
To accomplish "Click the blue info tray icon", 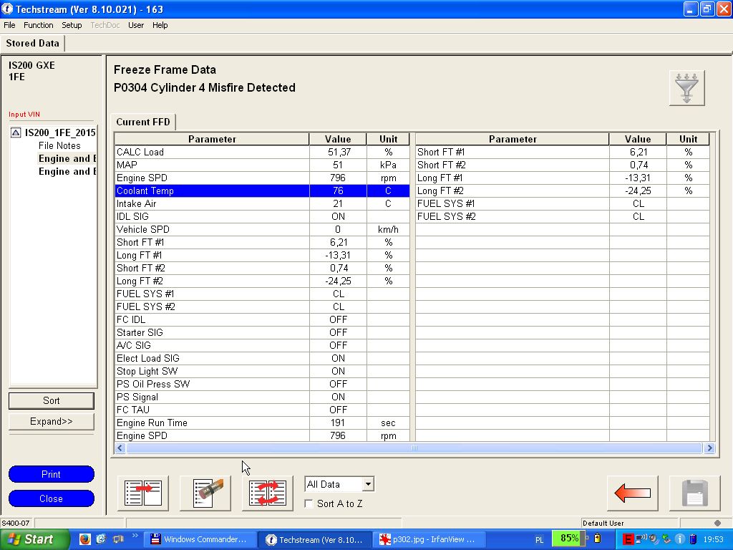I will pos(680,539).
